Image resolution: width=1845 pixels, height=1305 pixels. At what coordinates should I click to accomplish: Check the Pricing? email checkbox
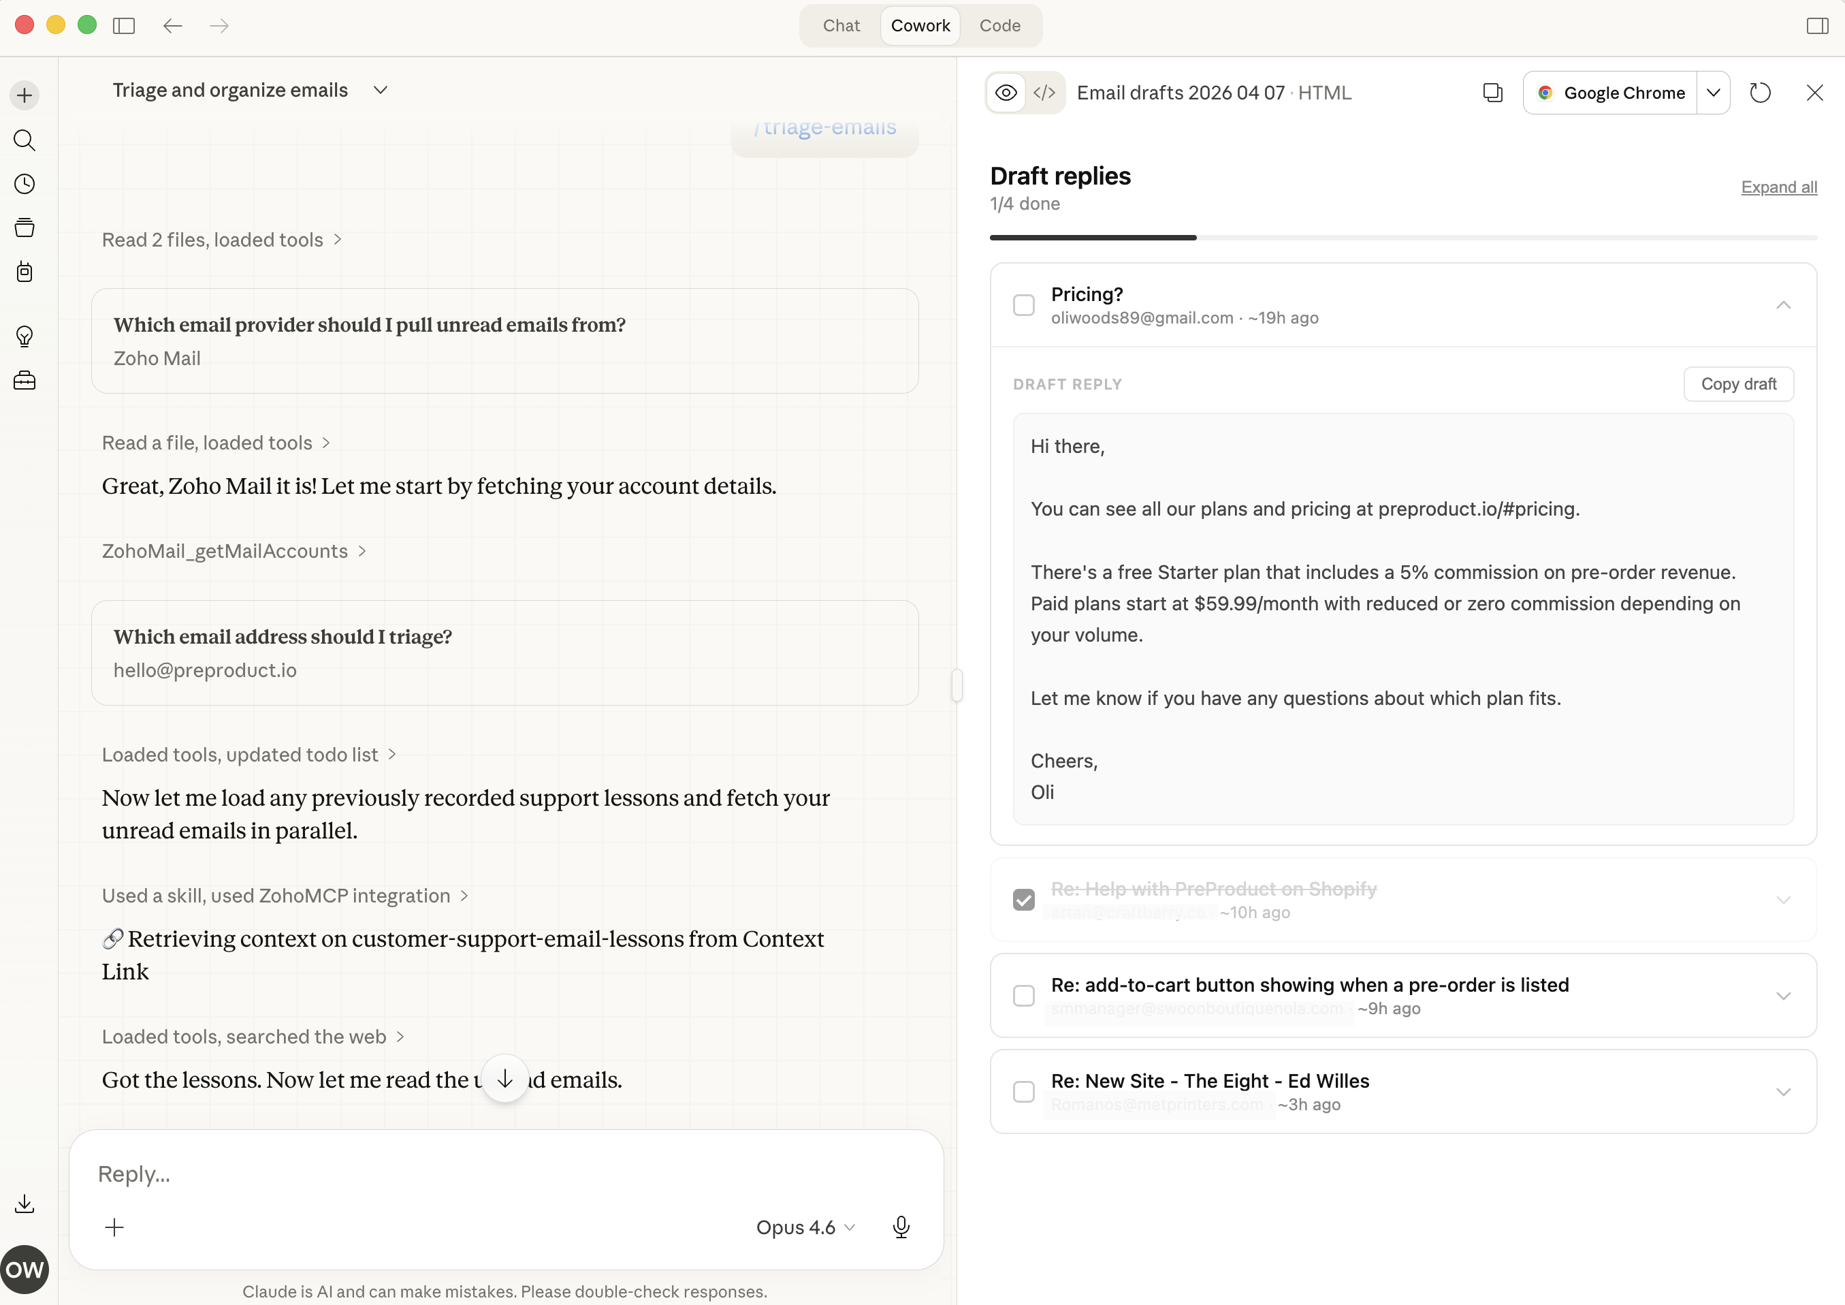coord(1023,304)
